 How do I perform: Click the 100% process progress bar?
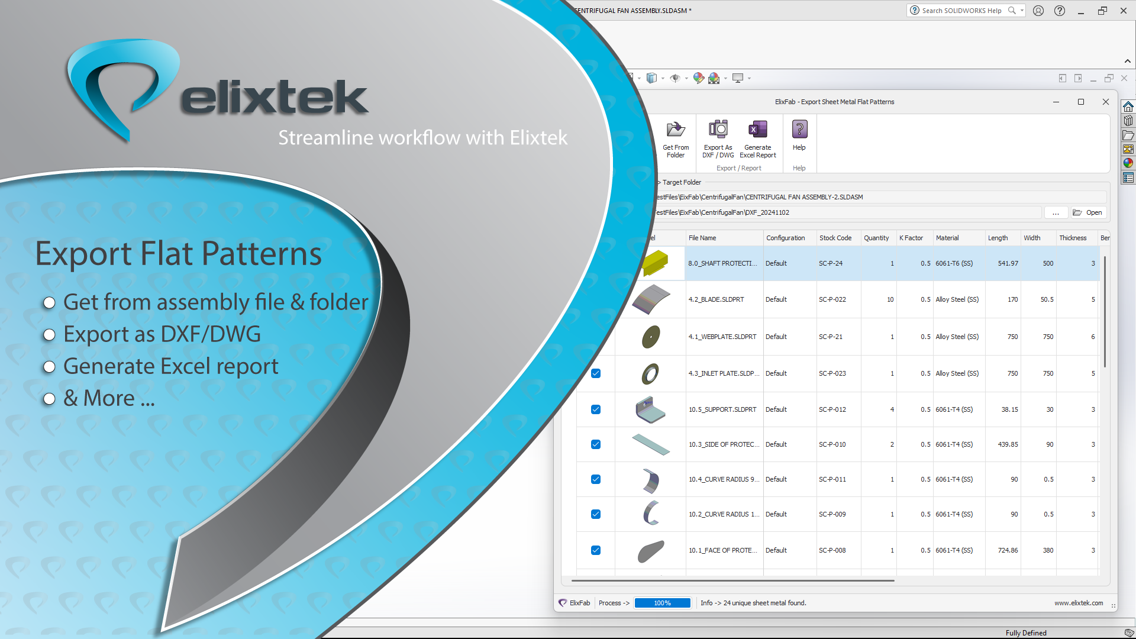tap(662, 603)
